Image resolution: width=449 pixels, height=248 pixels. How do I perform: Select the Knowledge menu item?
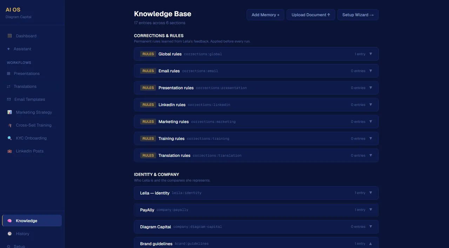32,221
